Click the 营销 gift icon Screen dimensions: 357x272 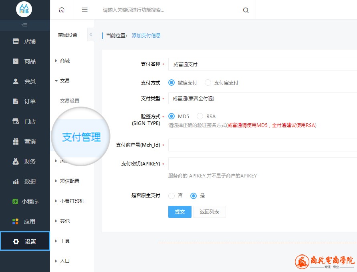coord(16,141)
